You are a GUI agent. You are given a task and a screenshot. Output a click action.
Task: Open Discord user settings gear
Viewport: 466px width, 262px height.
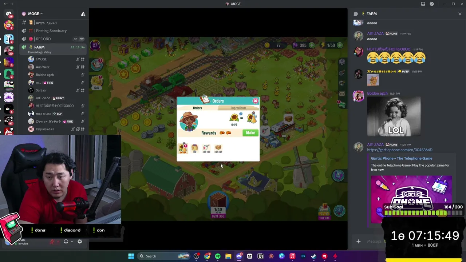click(x=80, y=242)
